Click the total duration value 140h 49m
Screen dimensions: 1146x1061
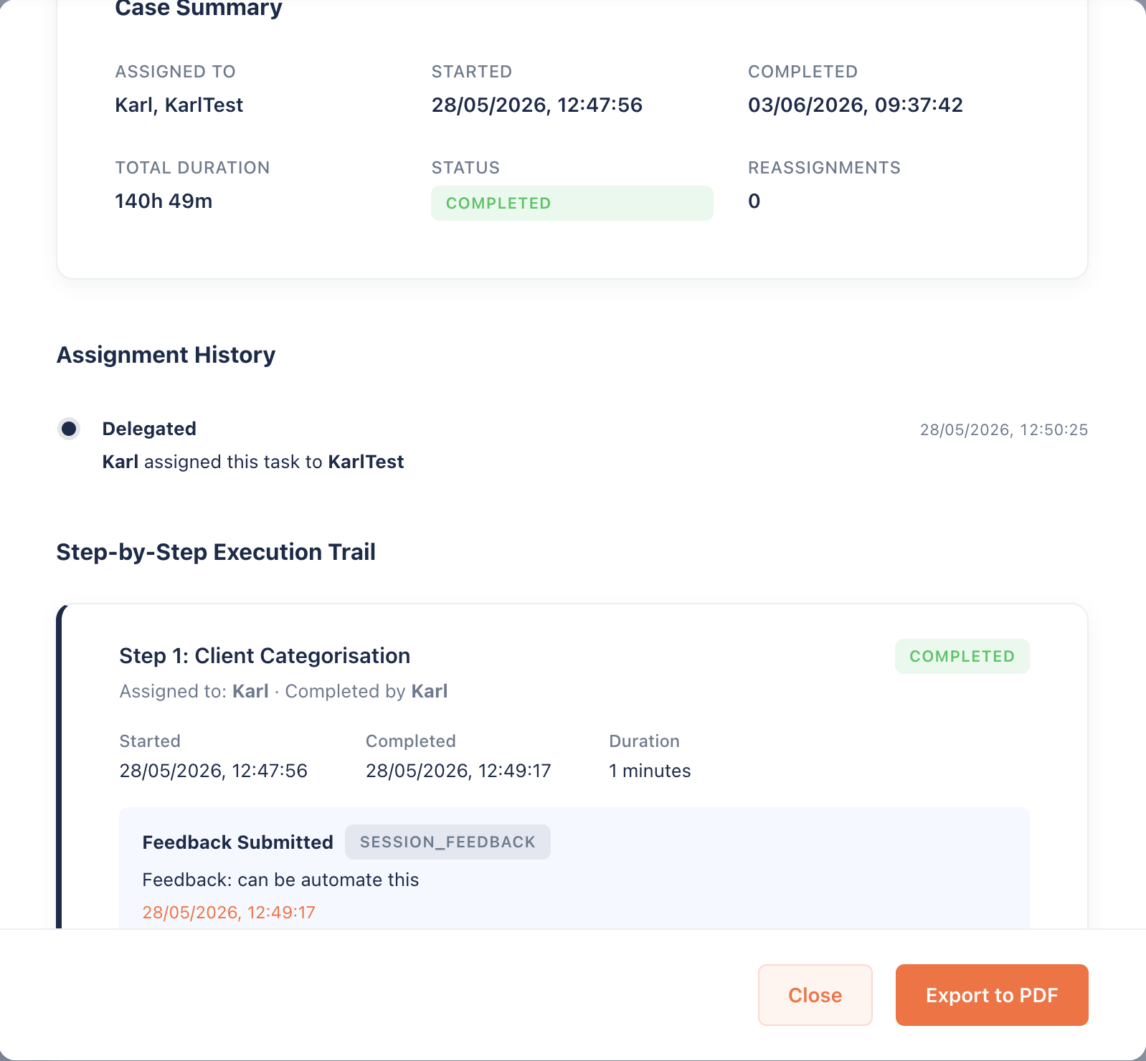[164, 201]
